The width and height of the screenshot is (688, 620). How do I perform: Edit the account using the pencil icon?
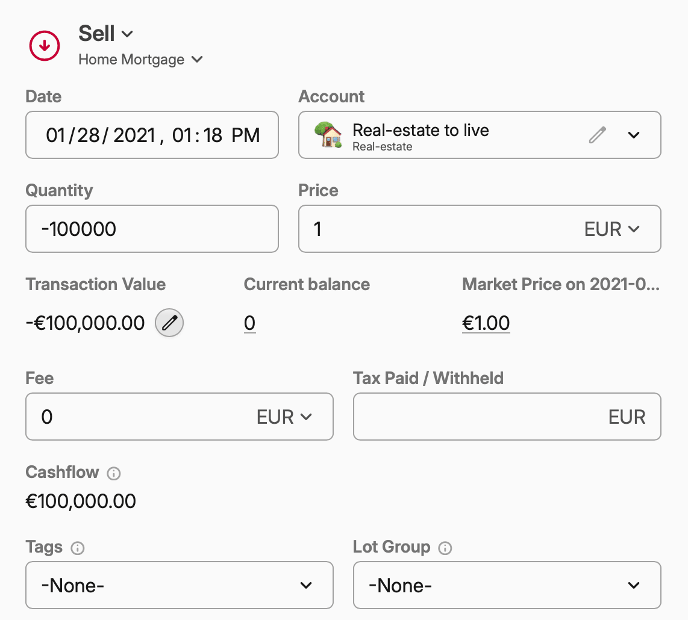pyautogui.click(x=597, y=135)
